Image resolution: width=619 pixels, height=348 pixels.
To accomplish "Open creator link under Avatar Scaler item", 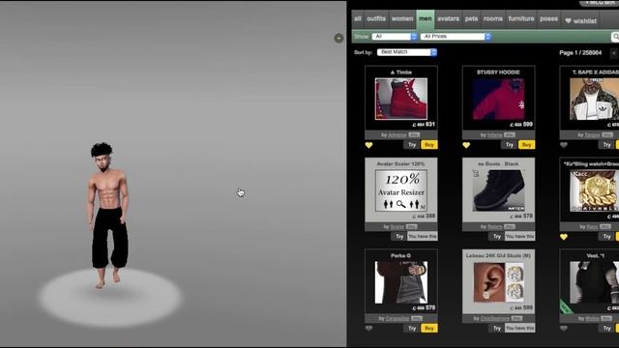I will pyautogui.click(x=398, y=227).
